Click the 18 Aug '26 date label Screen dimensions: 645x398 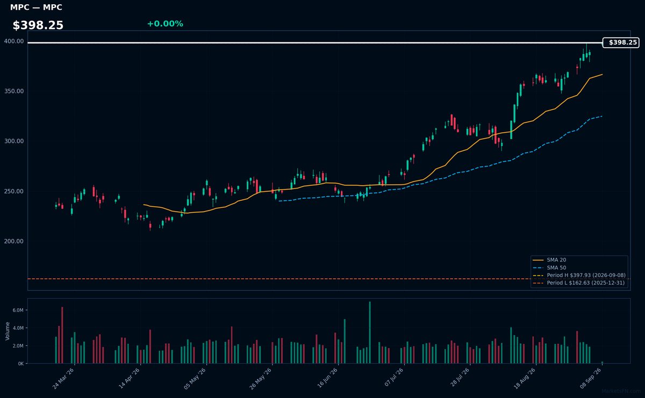tap(525, 379)
